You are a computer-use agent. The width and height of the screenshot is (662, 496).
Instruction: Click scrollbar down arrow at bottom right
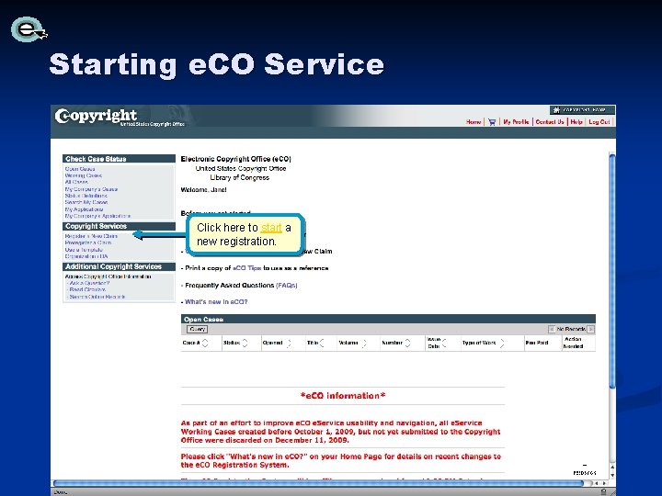pyautogui.click(x=612, y=476)
